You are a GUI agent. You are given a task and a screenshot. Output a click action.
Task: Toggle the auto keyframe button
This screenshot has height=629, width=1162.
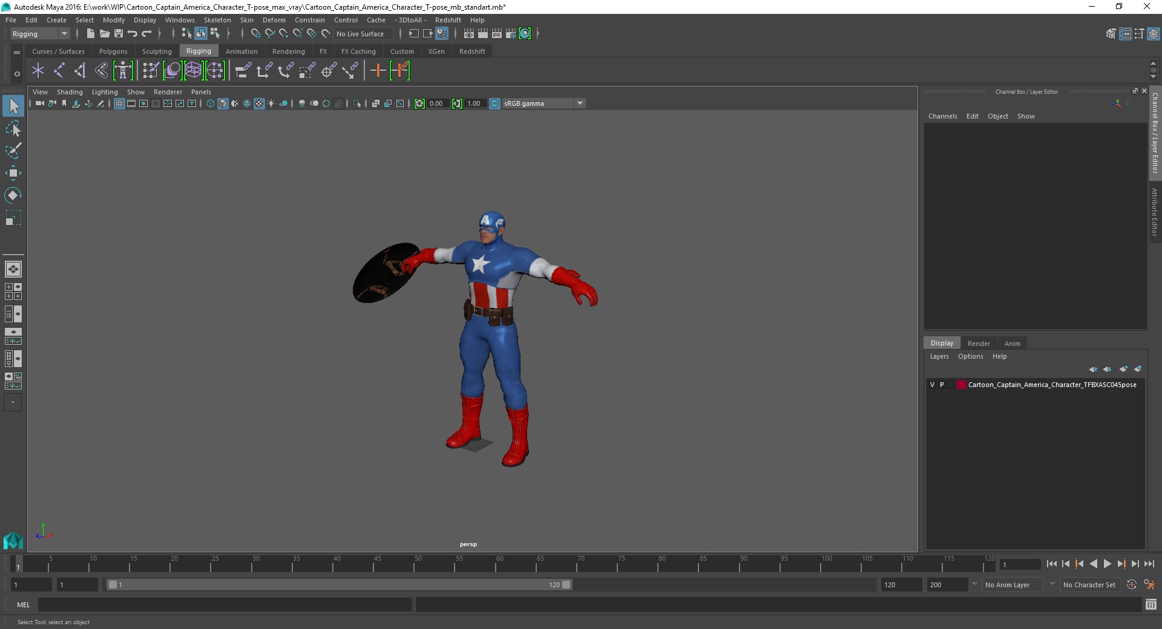tap(1132, 585)
